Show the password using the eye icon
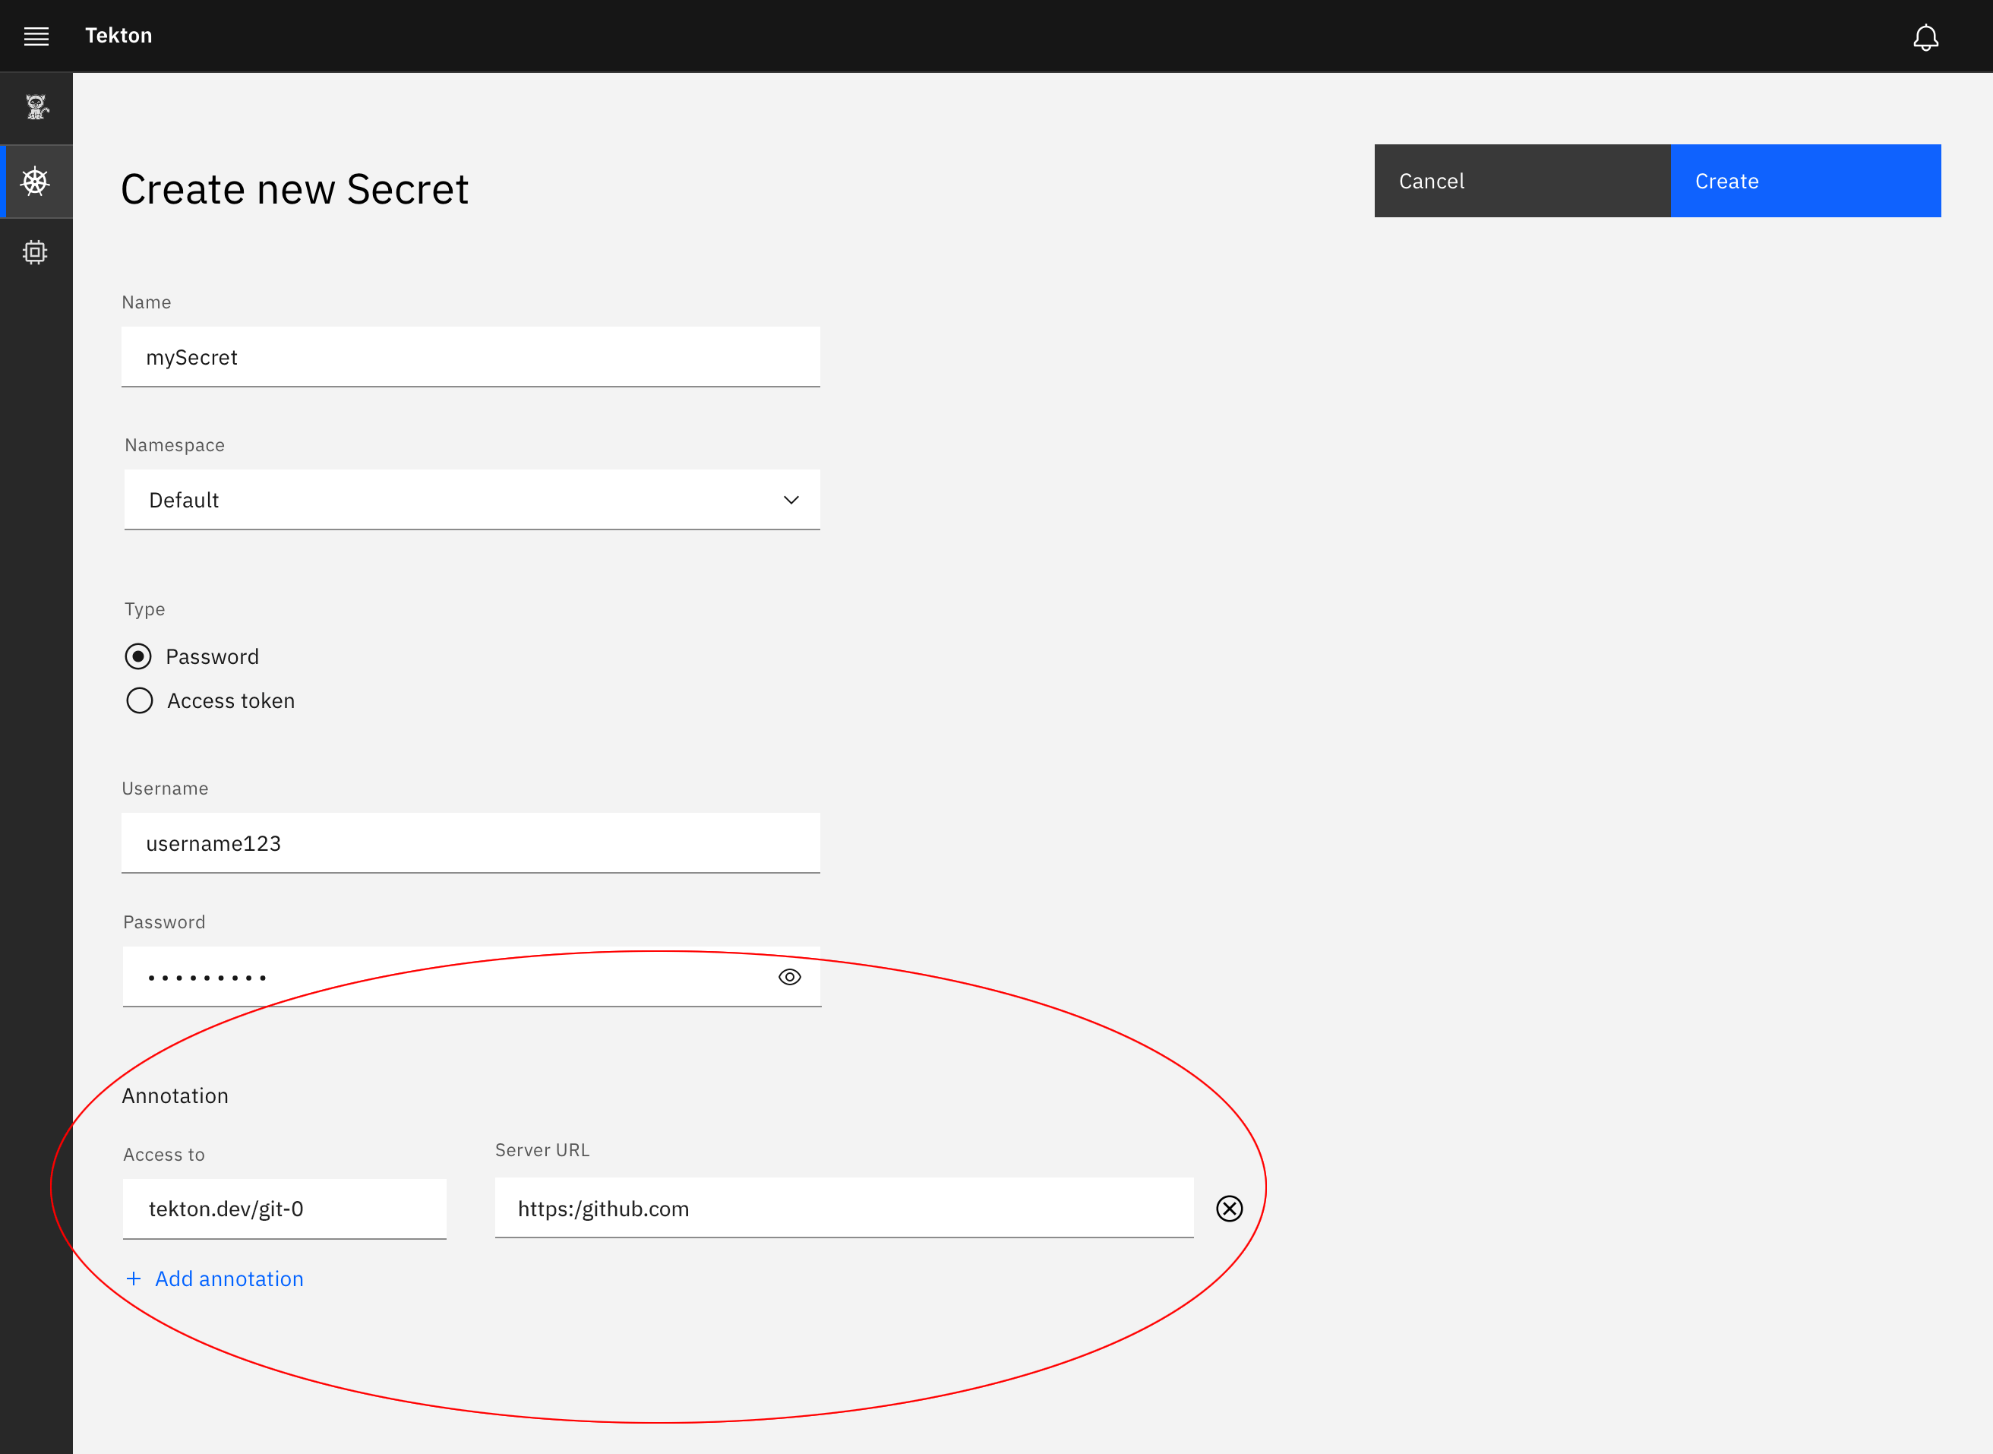Image resolution: width=1993 pixels, height=1454 pixels. point(789,977)
